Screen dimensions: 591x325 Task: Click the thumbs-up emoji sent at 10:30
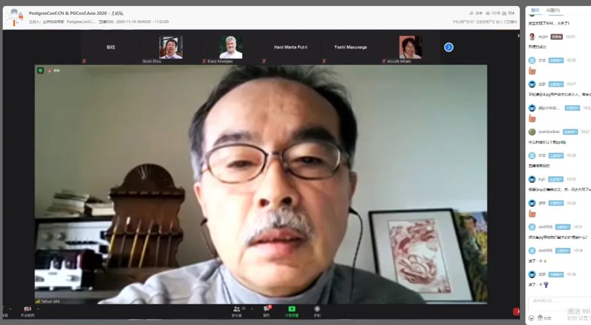click(x=532, y=213)
